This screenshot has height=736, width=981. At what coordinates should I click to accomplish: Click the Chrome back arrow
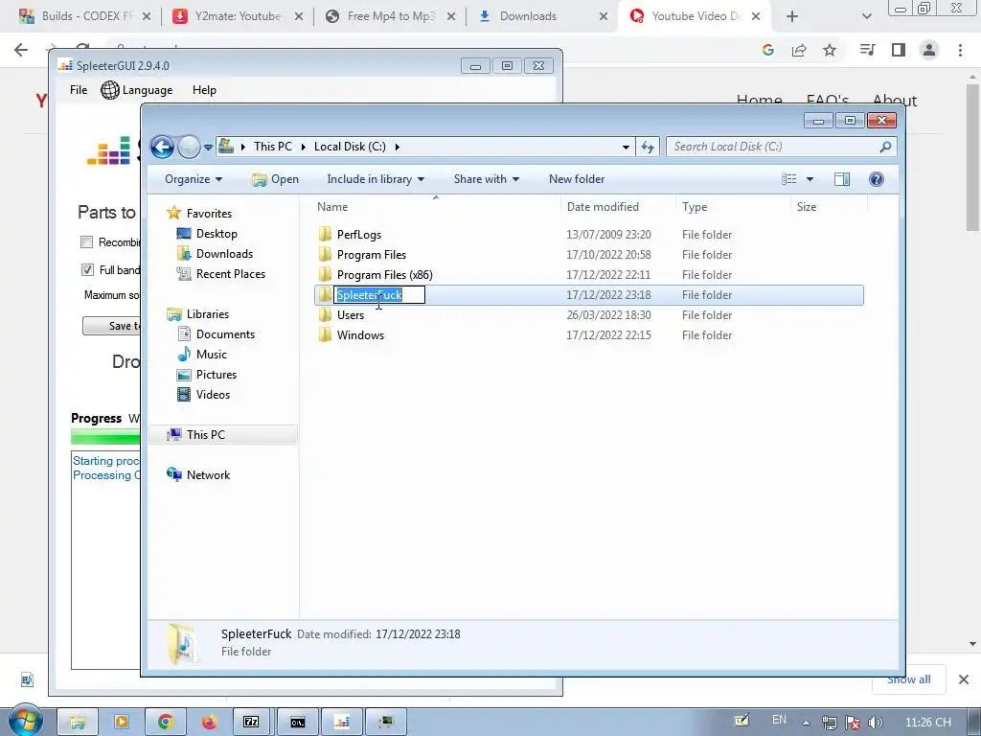21,50
